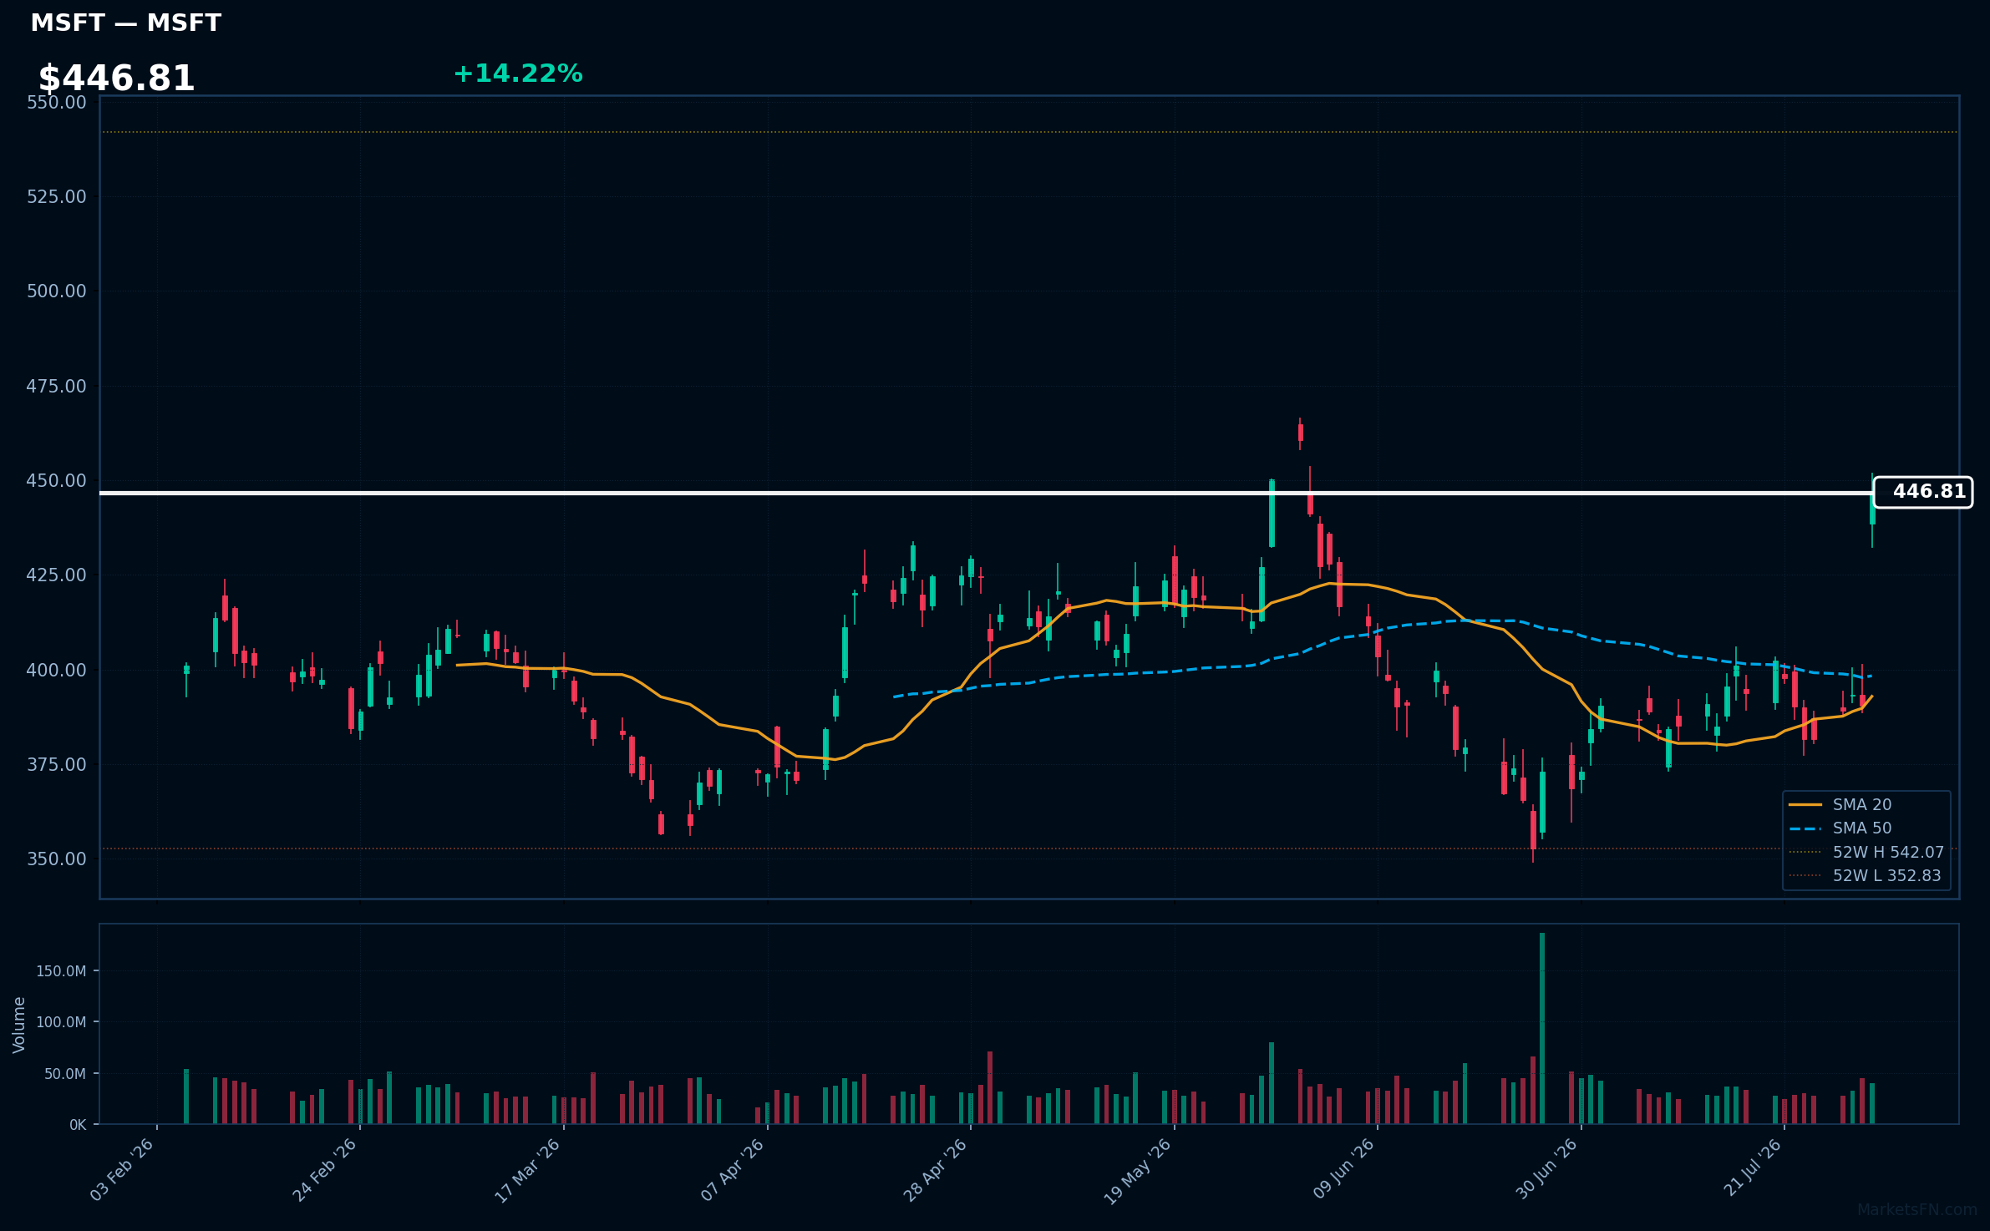
Task: Click the 475.00 price axis label
Action: click(57, 386)
